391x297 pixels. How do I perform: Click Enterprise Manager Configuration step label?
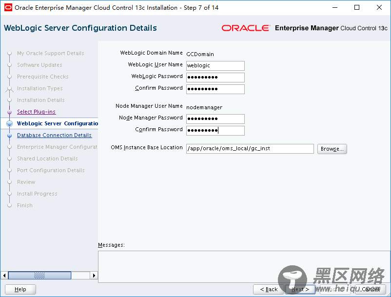click(57, 147)
